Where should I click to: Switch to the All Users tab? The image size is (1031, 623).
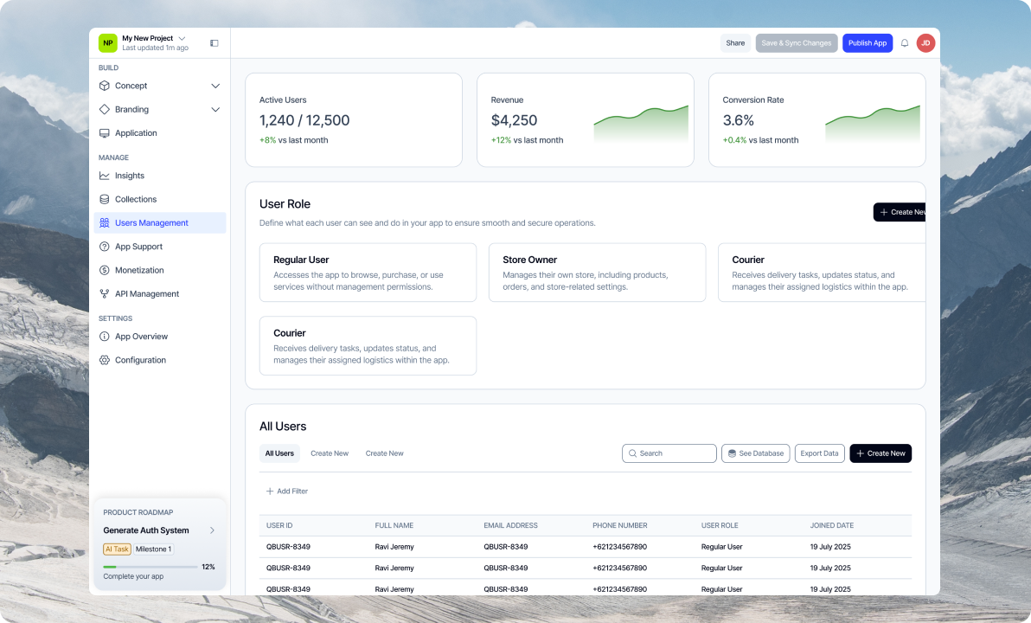(279, 453)
